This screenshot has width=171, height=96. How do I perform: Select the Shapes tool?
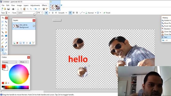click(4, 53)
